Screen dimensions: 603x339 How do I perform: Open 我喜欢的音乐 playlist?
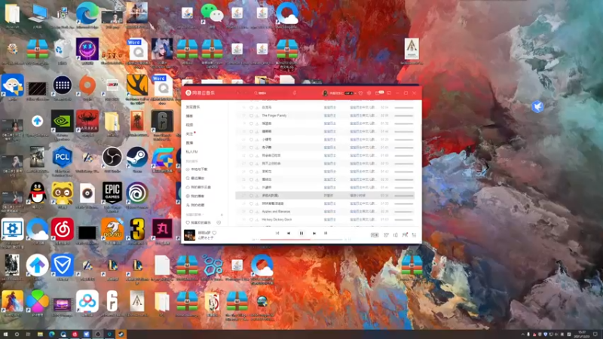click(x=199, y=223)
